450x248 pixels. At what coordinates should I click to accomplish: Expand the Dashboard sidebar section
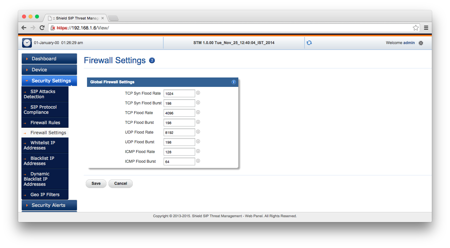click(x=49, y=59)
